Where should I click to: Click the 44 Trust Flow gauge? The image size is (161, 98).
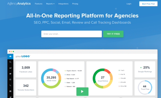tap(145, 88)
